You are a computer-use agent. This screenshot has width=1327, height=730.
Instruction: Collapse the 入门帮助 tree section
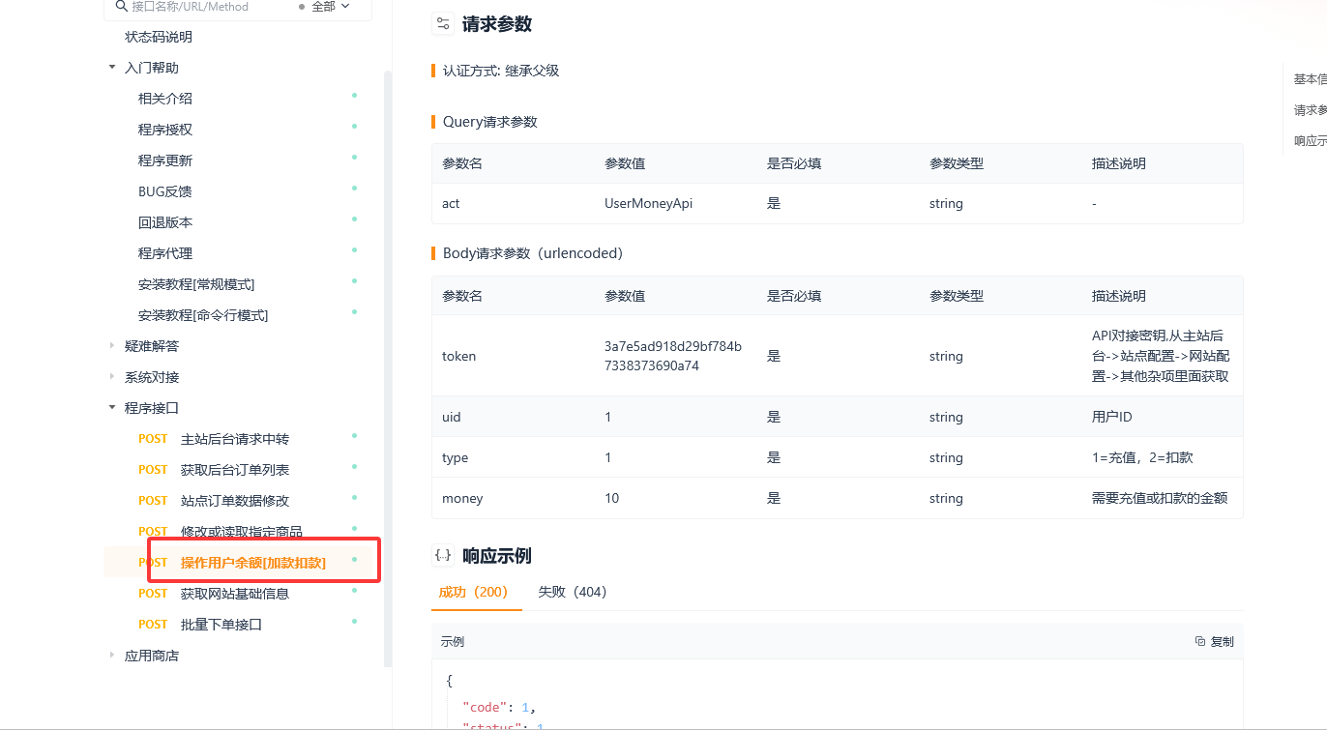tap(112, 68)
